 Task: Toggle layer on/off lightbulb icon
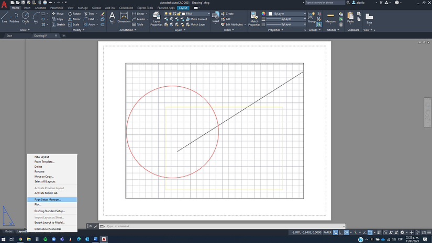point(166,14)
